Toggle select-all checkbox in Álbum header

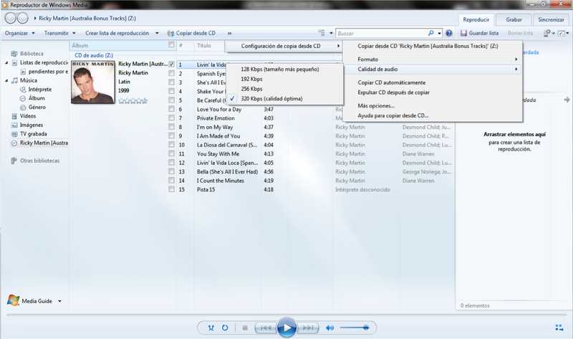pyautogui.click(x=171, y=44)
